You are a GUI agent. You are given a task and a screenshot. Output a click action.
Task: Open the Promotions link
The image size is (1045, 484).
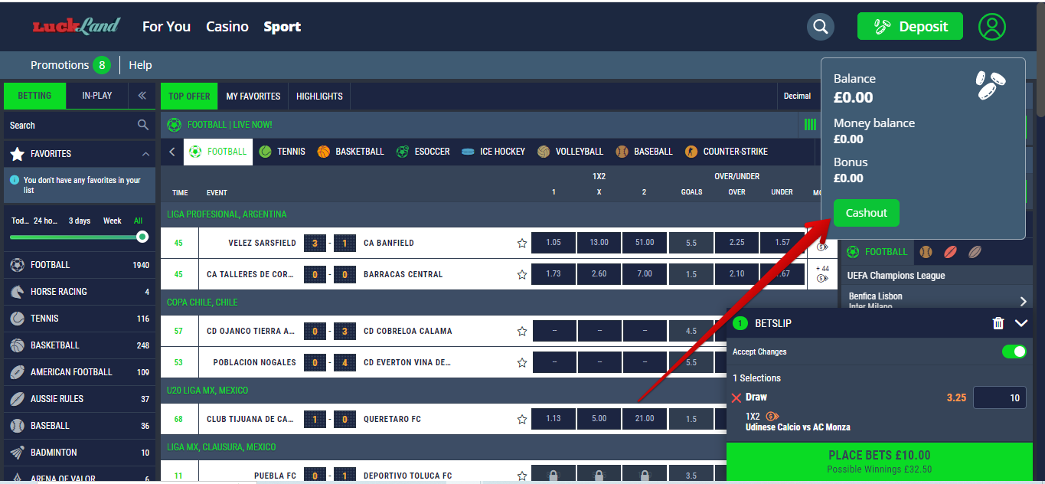pyautogui.click(x=70, y=65)
